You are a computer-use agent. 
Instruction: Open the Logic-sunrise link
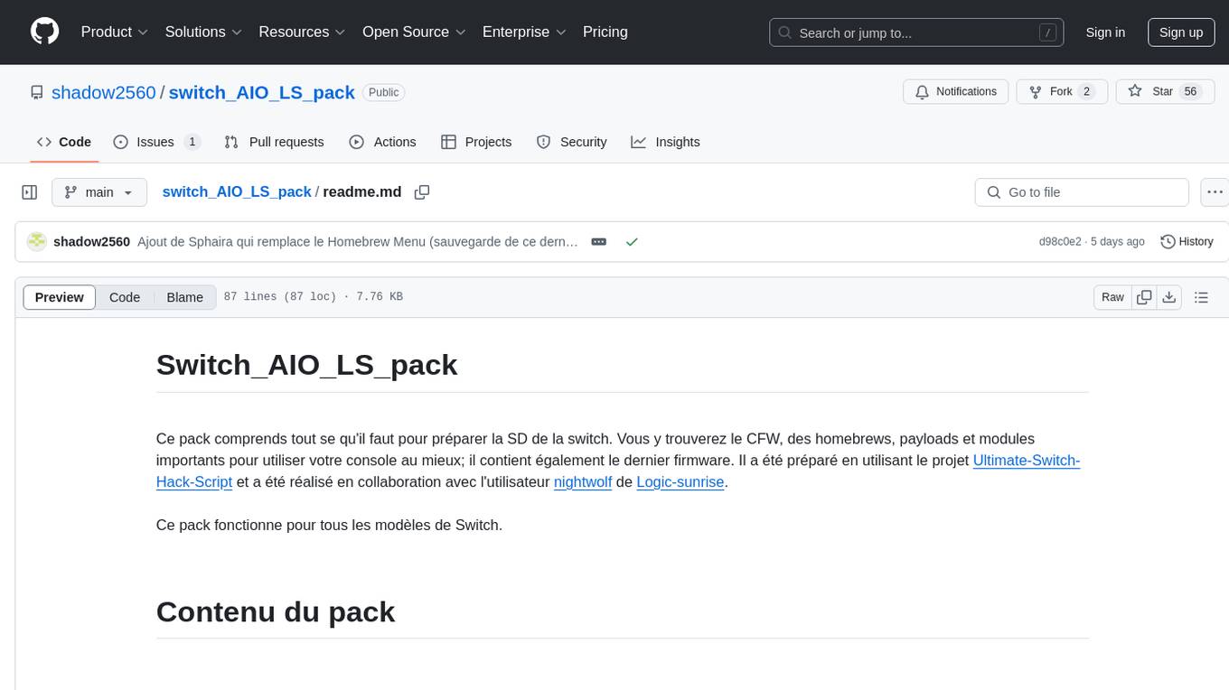tap(680, 481)
